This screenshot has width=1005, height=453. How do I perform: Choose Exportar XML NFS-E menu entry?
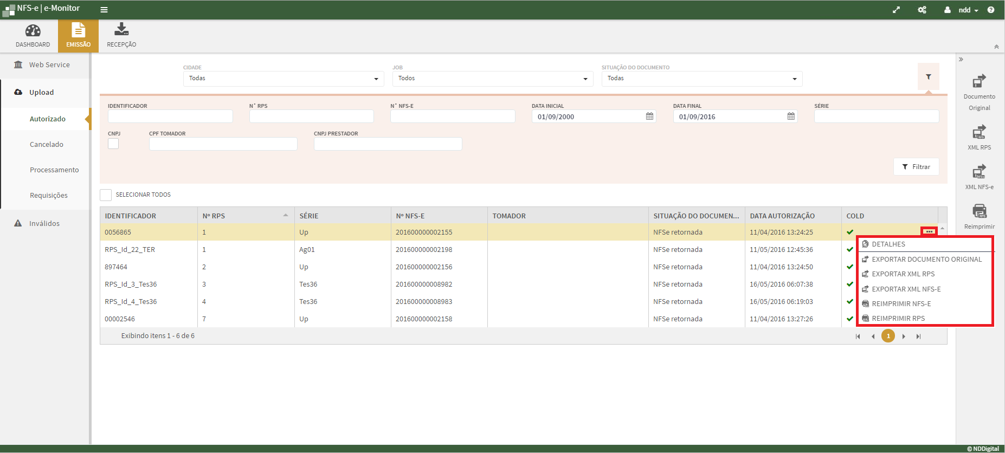[x=906, y=289]
